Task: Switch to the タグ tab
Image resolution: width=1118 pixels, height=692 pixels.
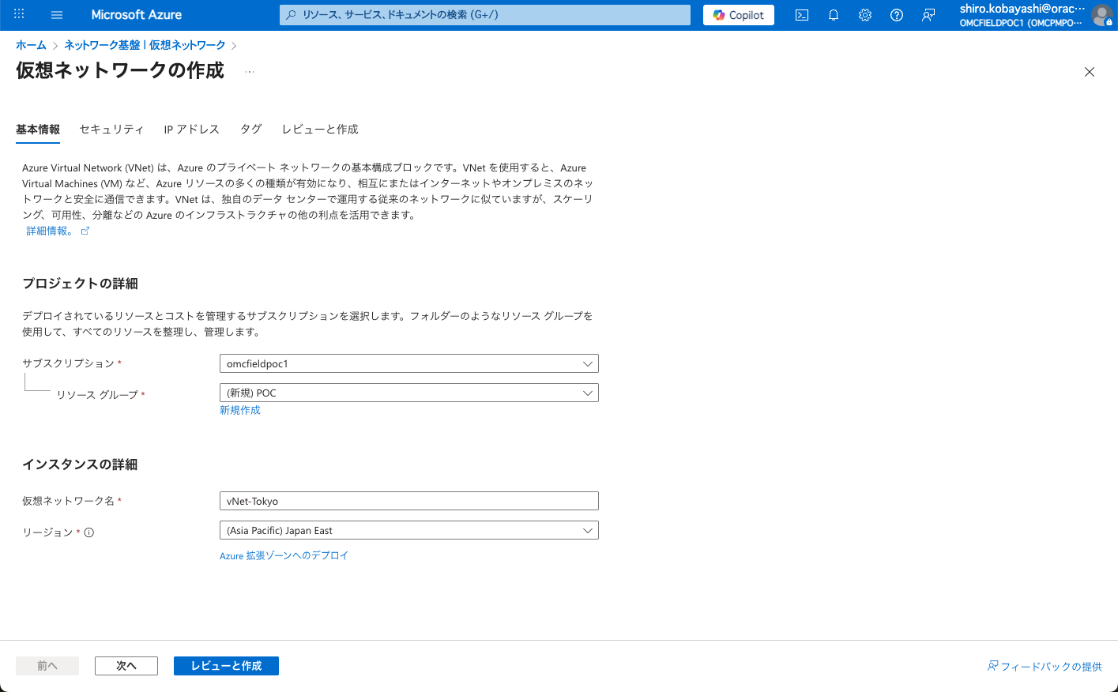Action: click(x=251, y=130)
